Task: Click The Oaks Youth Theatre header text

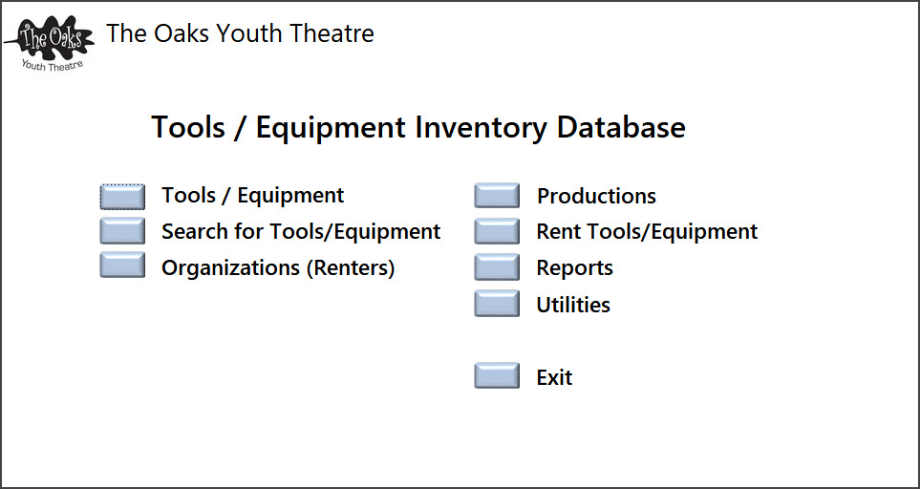Action: [240, 33]
